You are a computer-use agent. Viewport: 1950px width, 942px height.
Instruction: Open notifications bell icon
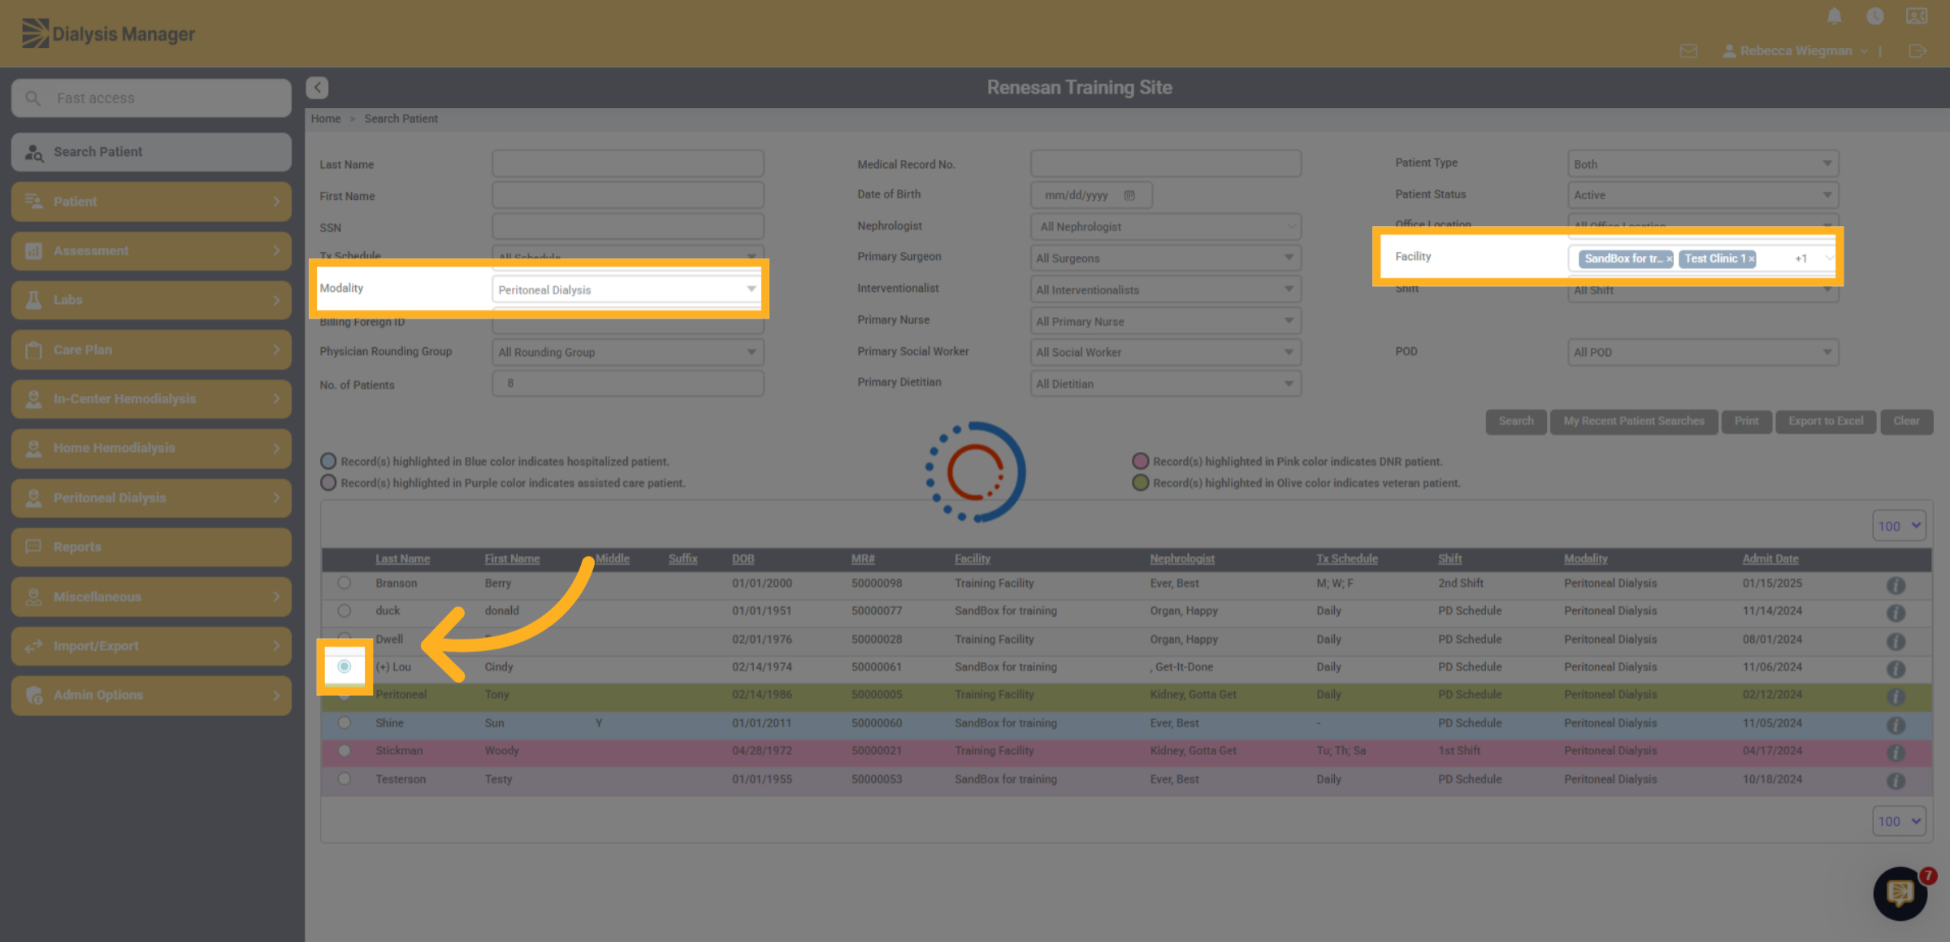(1834, 16)
